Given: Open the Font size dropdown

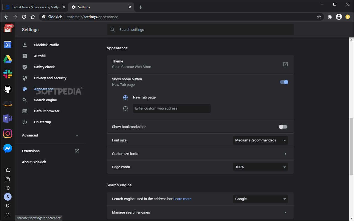Looking at the screenshot, I should point(261,140).
